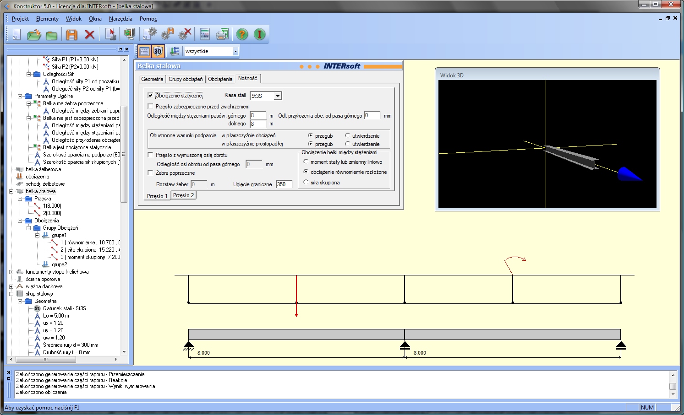Screen dimensions: 684x415
Task: Click the Widok 3D beam preview
Action: tap(547, 144)
